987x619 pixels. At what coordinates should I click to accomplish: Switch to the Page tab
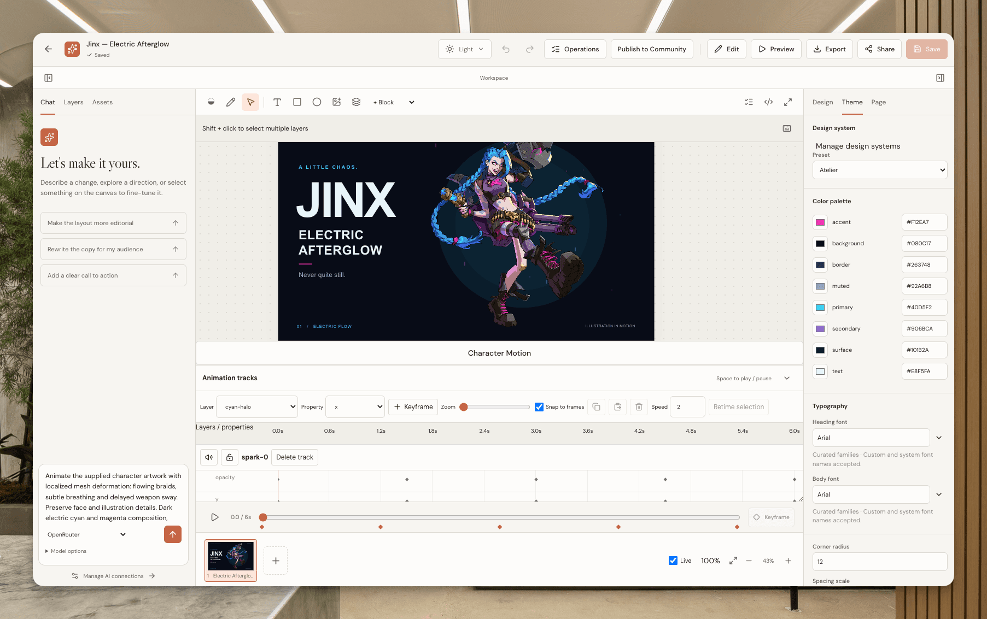tap(878, 102)
